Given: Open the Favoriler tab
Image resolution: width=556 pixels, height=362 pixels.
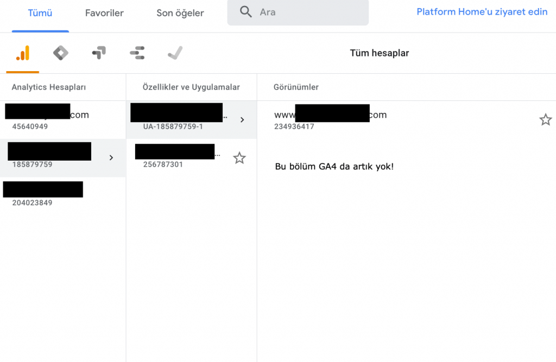Looking at the screenshot, I should (x=104, y=12).
